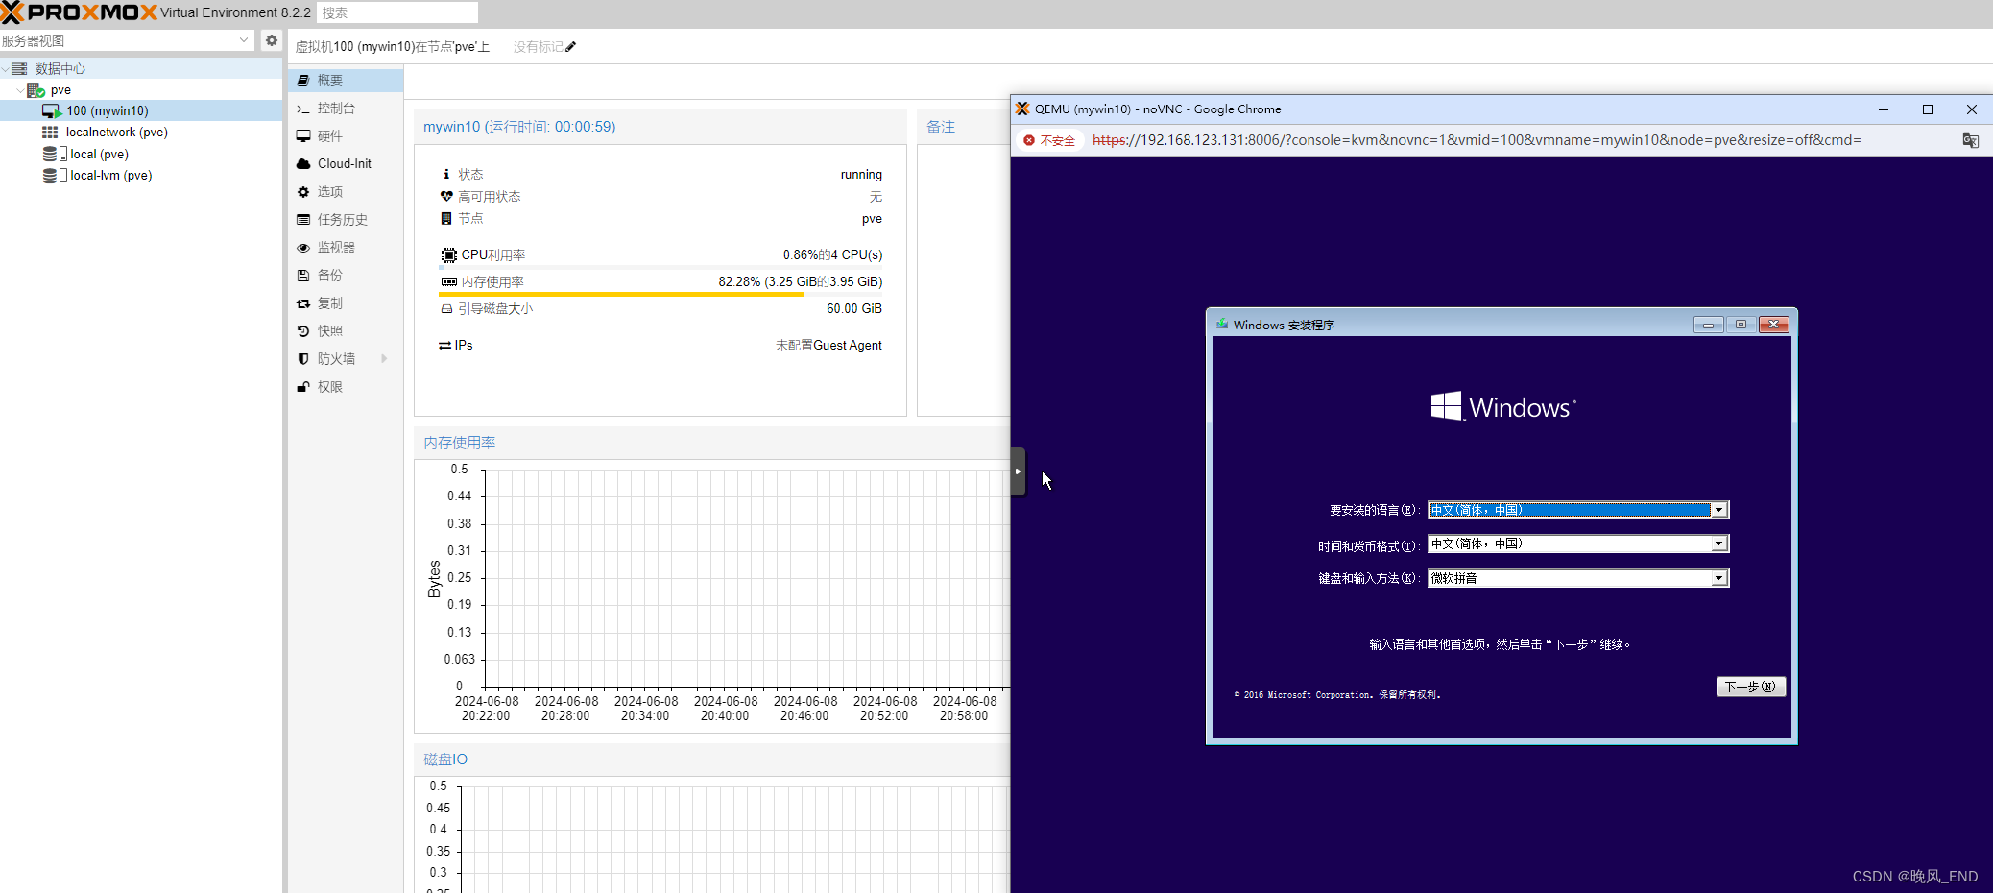
Task: Click 下一步 button in Windows setup
Action: (x=1751, y=687)
